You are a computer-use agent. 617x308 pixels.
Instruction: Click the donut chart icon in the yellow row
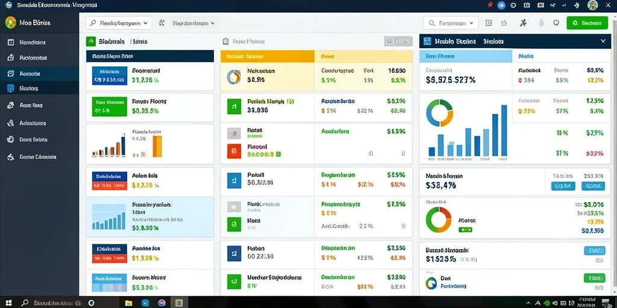[x=234, y=76]
